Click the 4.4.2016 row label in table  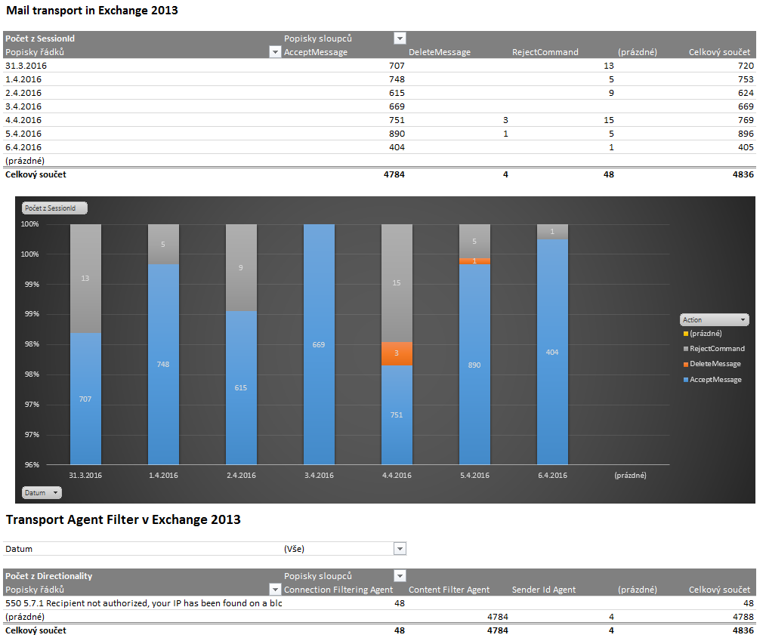tap(23, 119)
